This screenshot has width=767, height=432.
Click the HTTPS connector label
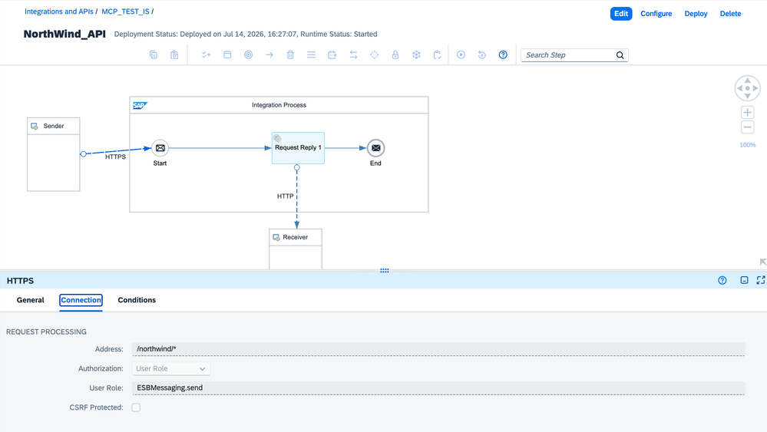115,157
